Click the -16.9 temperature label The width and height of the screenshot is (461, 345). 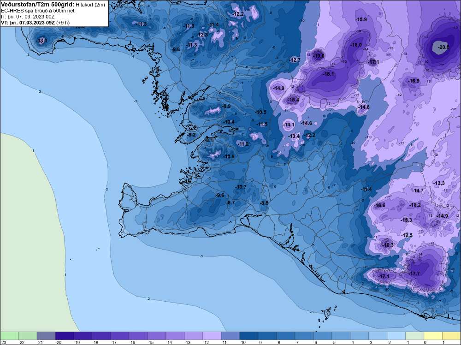point(414,81)
